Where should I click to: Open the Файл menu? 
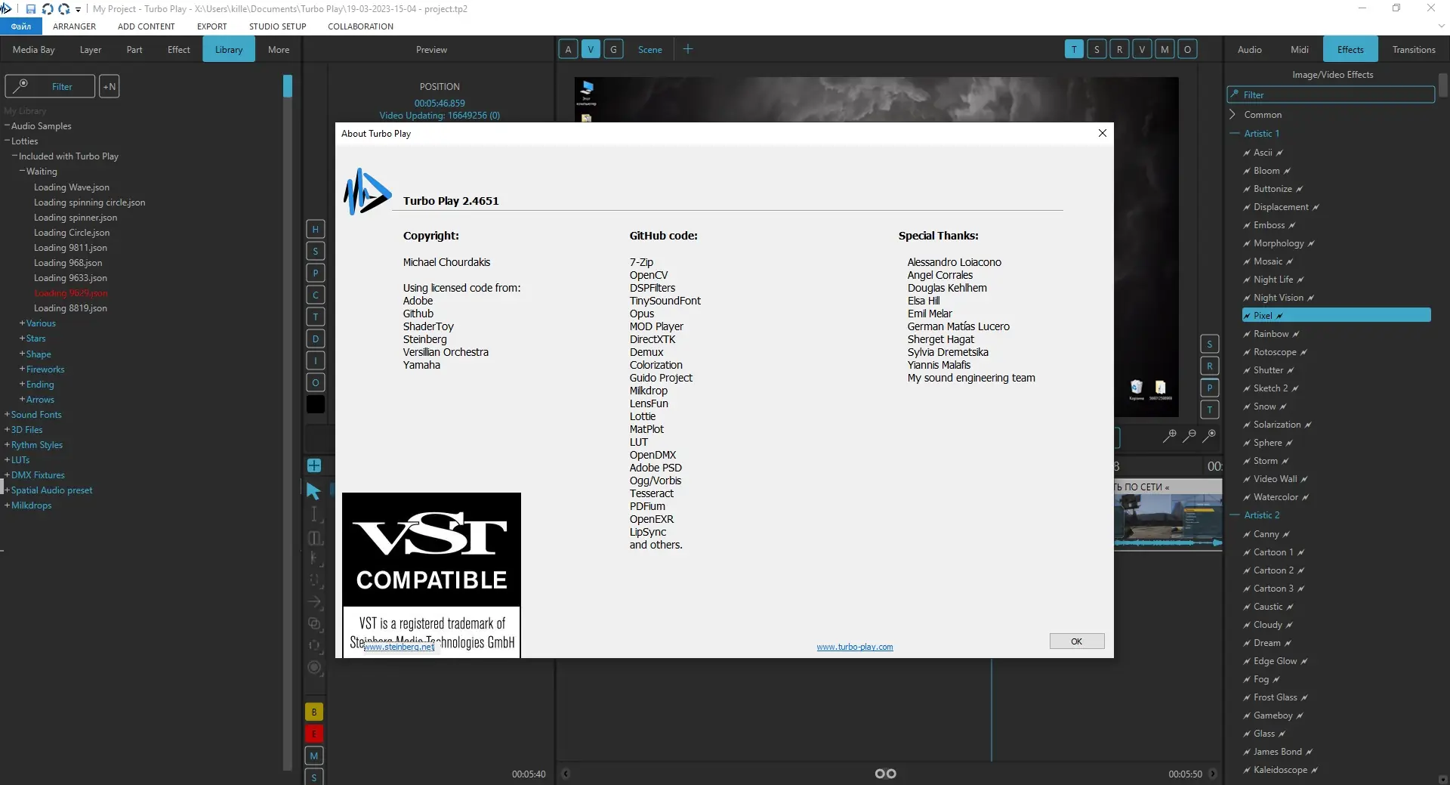(21, 26)
